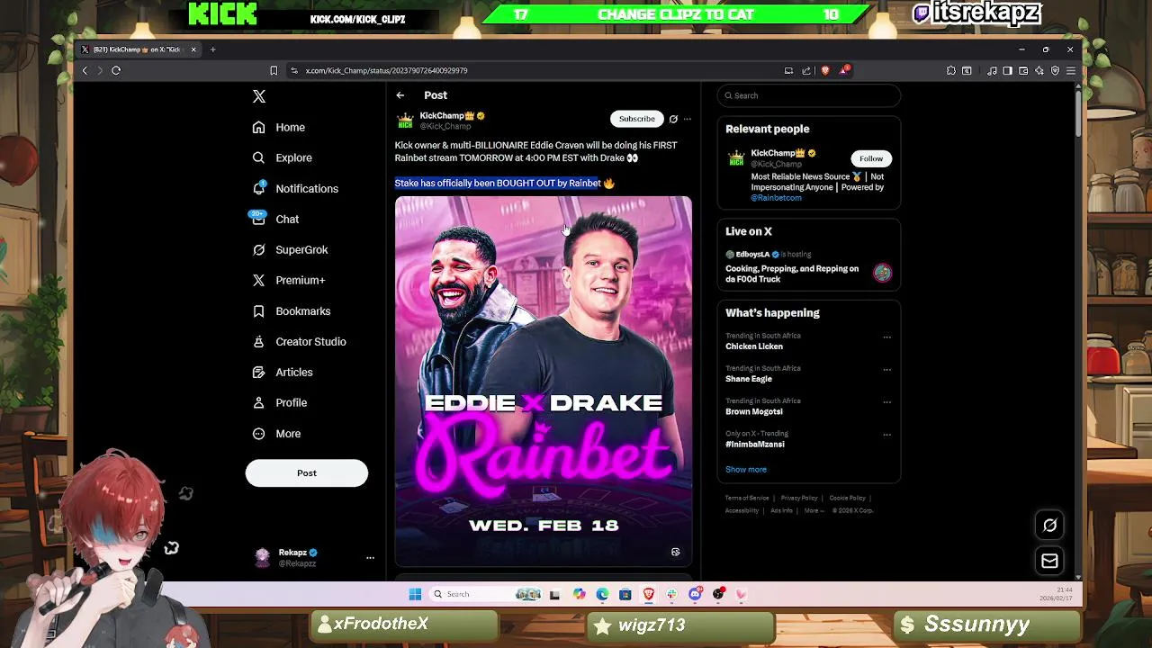The image size is (1152, 648).
Task: Open the Leo AI sparkle icon
Action: click(x=1039, y=70)
